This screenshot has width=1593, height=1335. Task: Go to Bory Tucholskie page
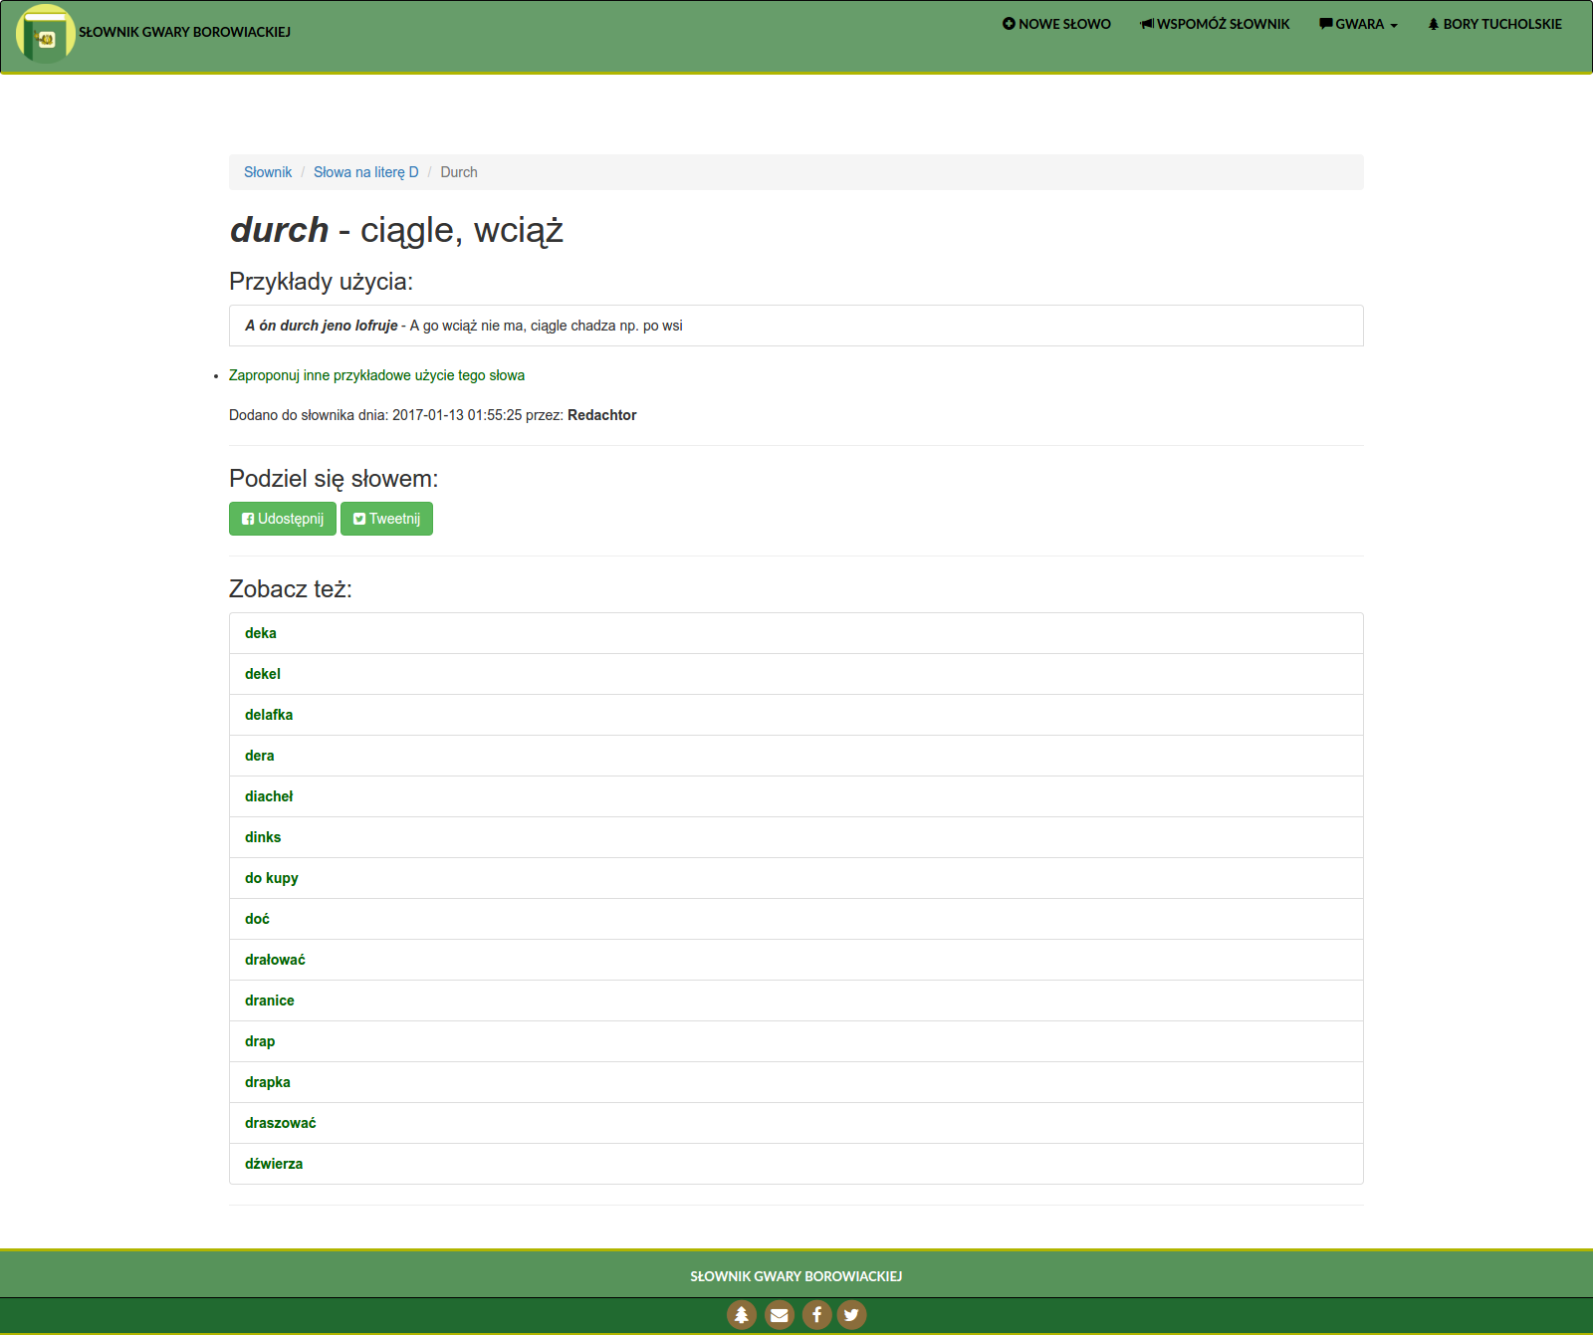click(x=1494, y=24)
